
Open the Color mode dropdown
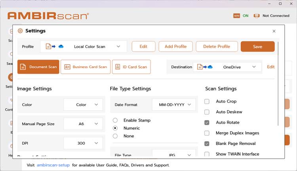(83, 105)
